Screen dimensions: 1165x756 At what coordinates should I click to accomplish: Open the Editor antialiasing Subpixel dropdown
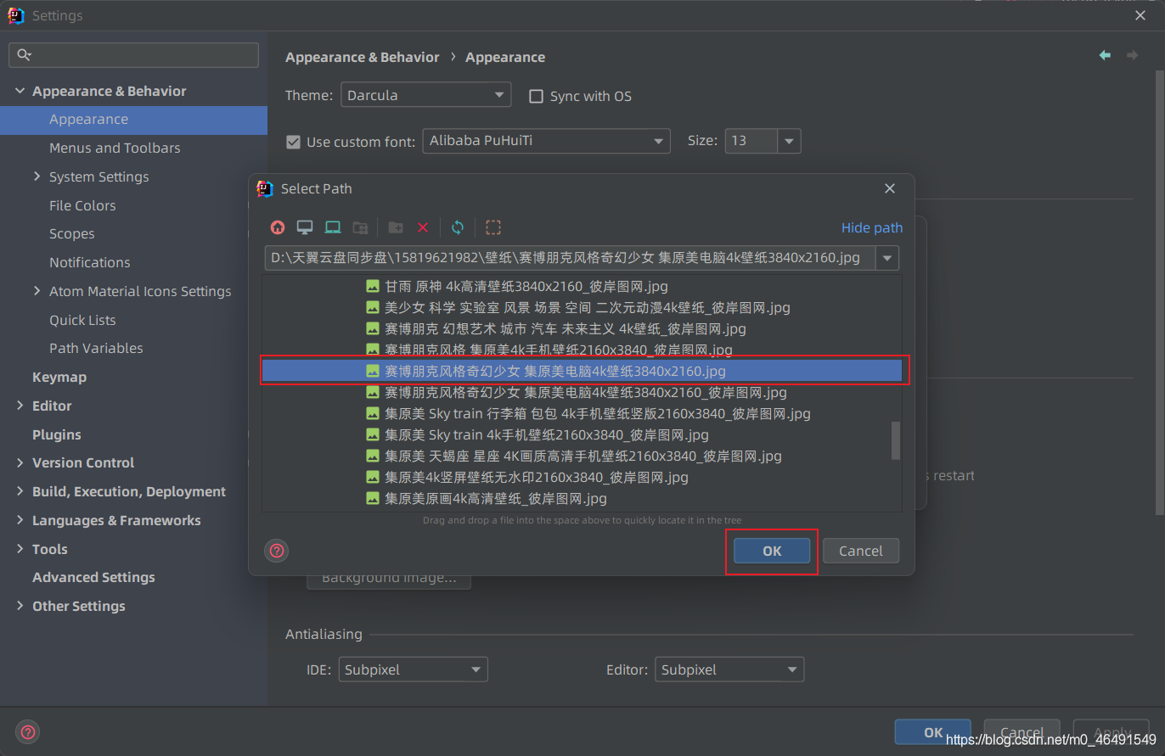pos(729,669)
